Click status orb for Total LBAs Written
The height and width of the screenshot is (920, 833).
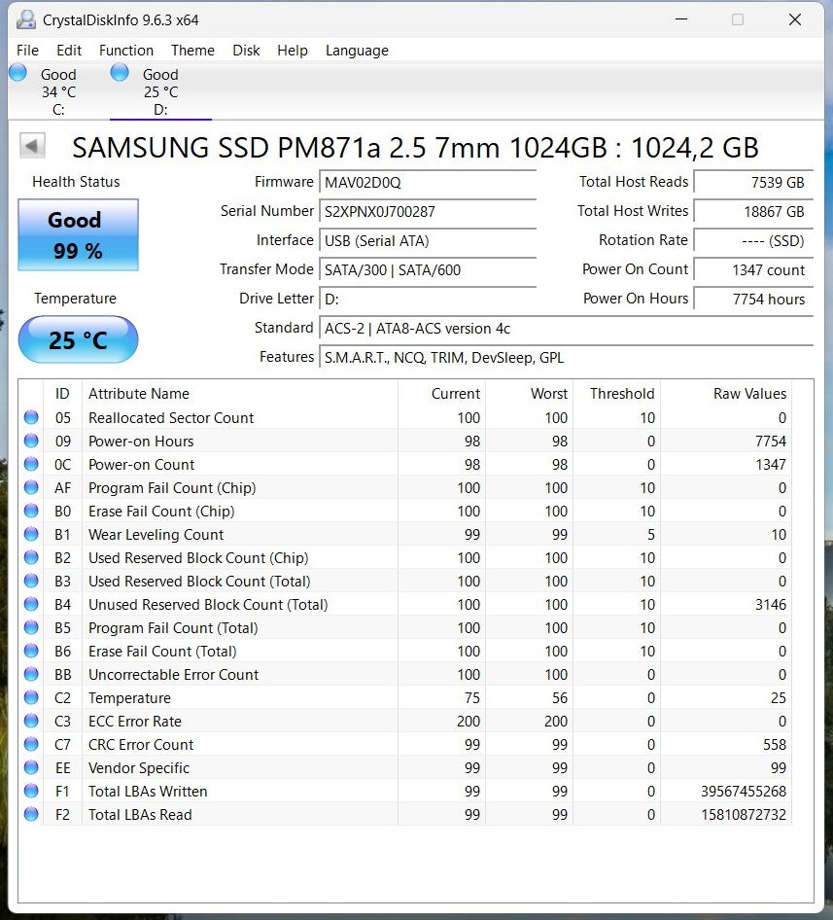[x=31, y=791]
